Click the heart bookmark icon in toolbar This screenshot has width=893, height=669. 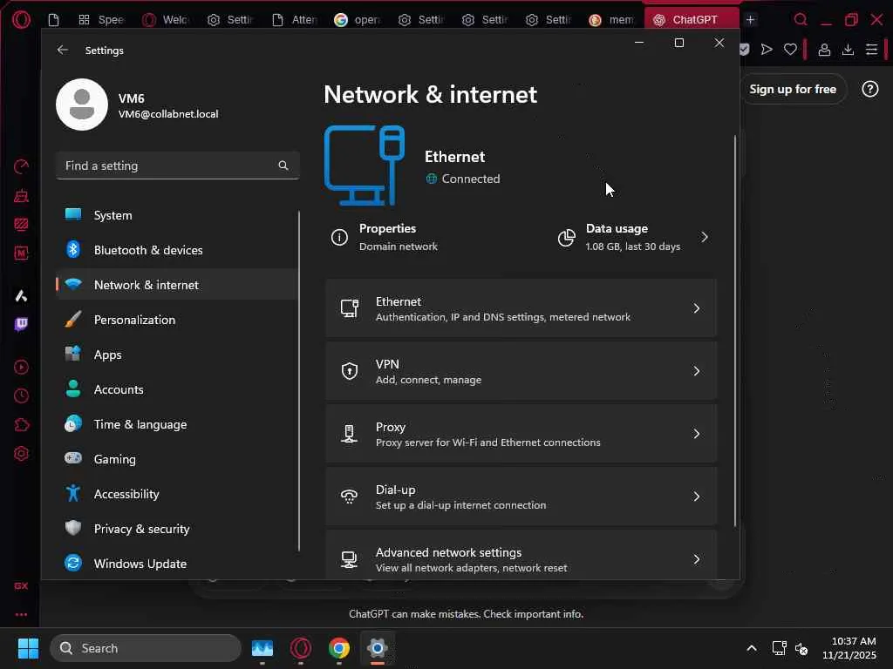coord(790,50)
